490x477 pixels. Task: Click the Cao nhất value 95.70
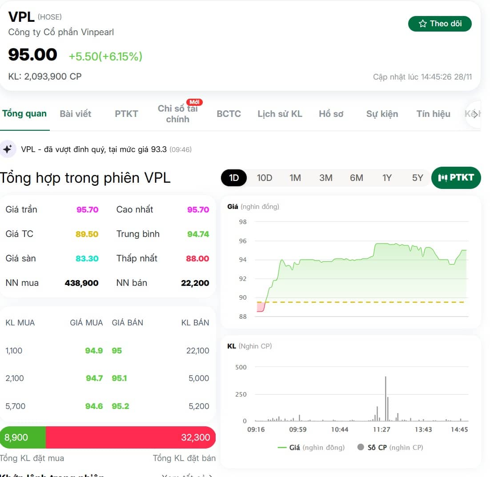pyautogui.click(x=198, y=210)
